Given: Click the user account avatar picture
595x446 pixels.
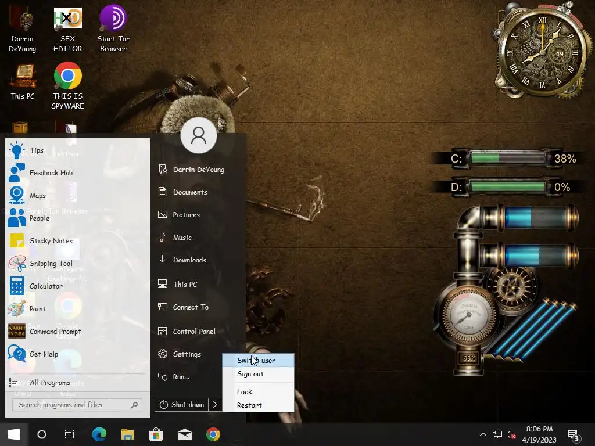Looking at the screenshot, I should [199, 135].
